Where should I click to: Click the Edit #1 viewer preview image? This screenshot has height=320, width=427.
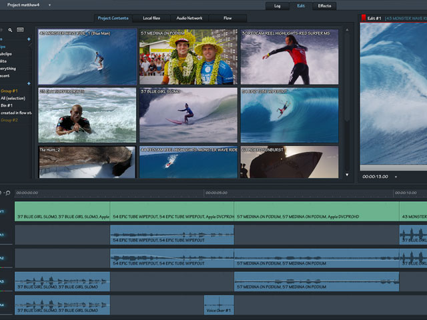[x=394, y=94]
